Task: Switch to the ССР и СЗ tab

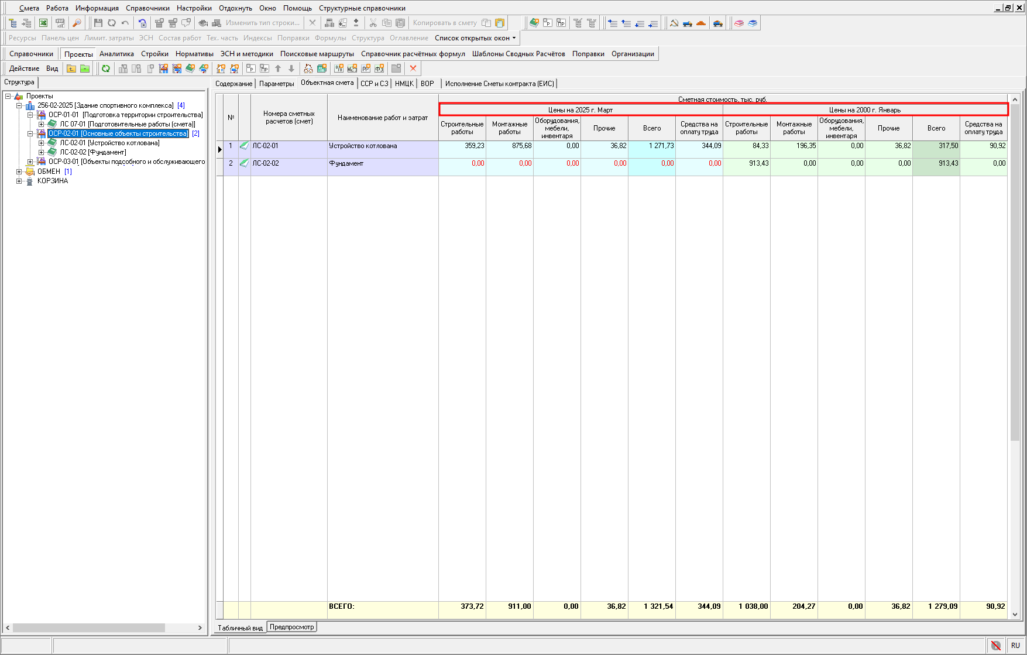Action: click(x=374, y=84)
